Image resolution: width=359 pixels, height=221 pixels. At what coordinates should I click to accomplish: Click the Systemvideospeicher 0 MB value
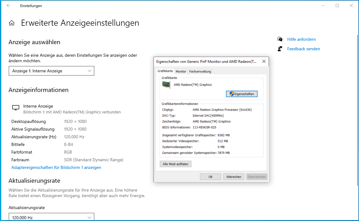(221, 147)
